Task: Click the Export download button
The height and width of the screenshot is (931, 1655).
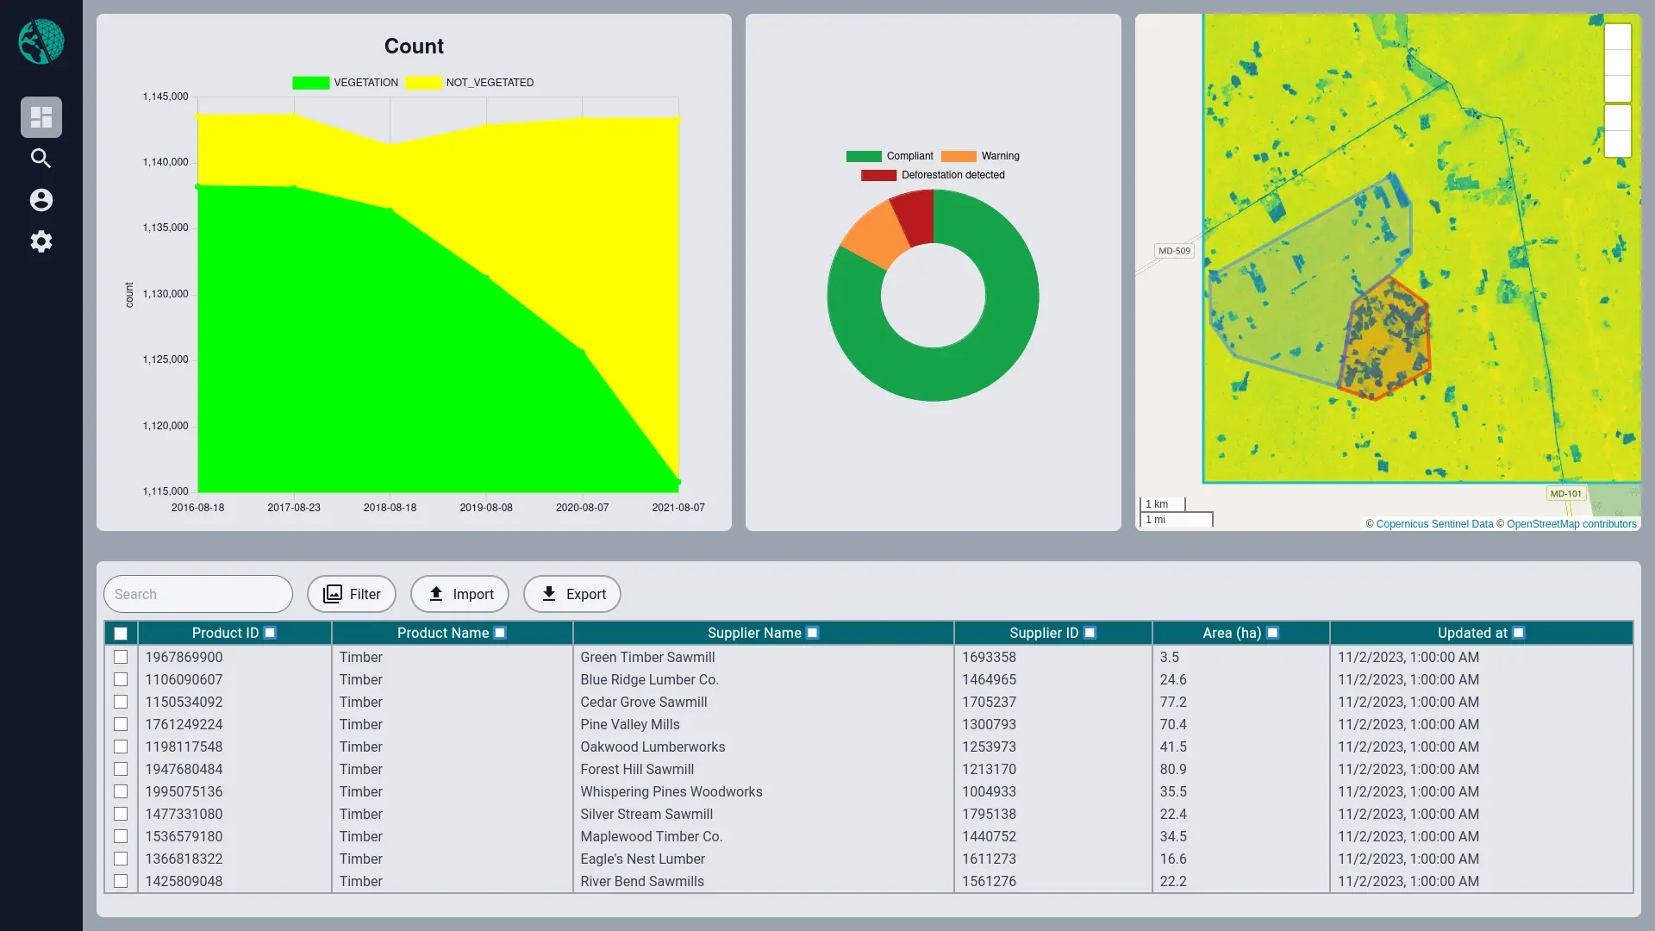Action: coord(571,594)
